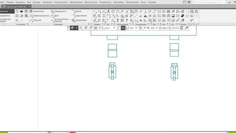Toggle the grid display button
236x133 pixels.
point(96,28)
